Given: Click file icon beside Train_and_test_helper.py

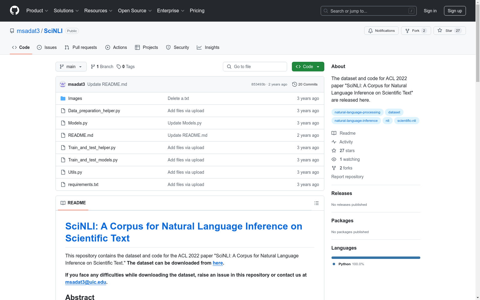Looking at the screenshot, I should 63,148.
